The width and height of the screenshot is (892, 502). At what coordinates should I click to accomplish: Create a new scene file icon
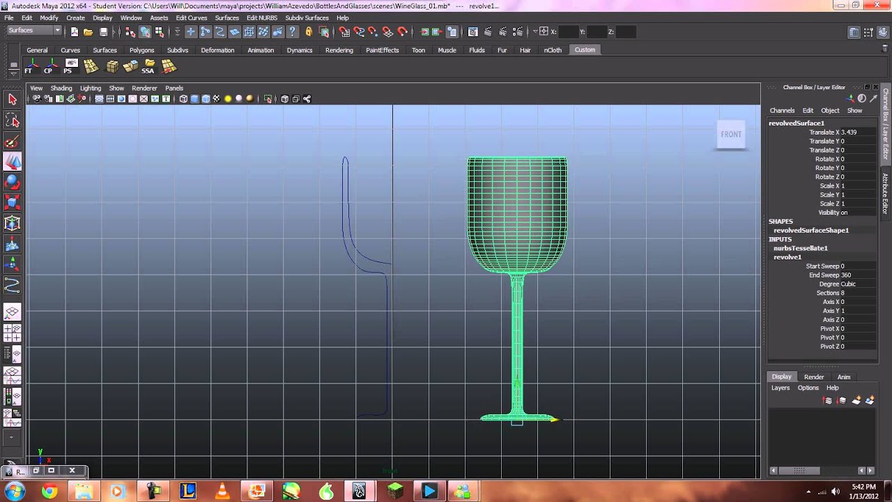(75, 32)
